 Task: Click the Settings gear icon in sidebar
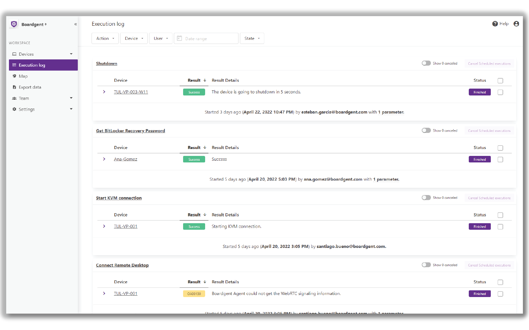click(x=14, y=109)
